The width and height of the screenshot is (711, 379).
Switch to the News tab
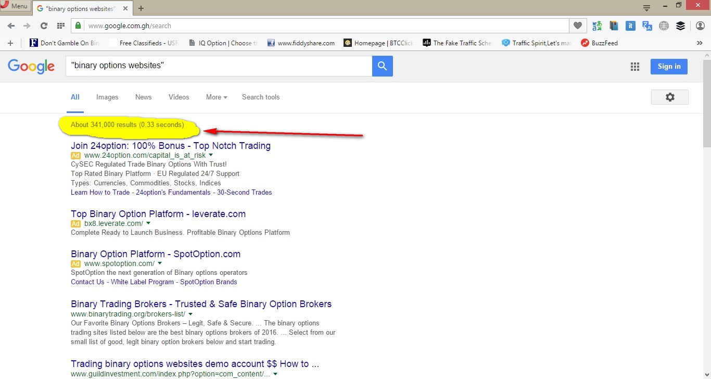click(143, 97)
